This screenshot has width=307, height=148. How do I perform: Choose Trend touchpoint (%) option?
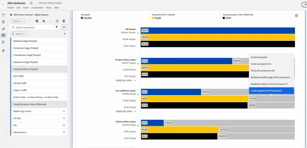coord(271,64)
